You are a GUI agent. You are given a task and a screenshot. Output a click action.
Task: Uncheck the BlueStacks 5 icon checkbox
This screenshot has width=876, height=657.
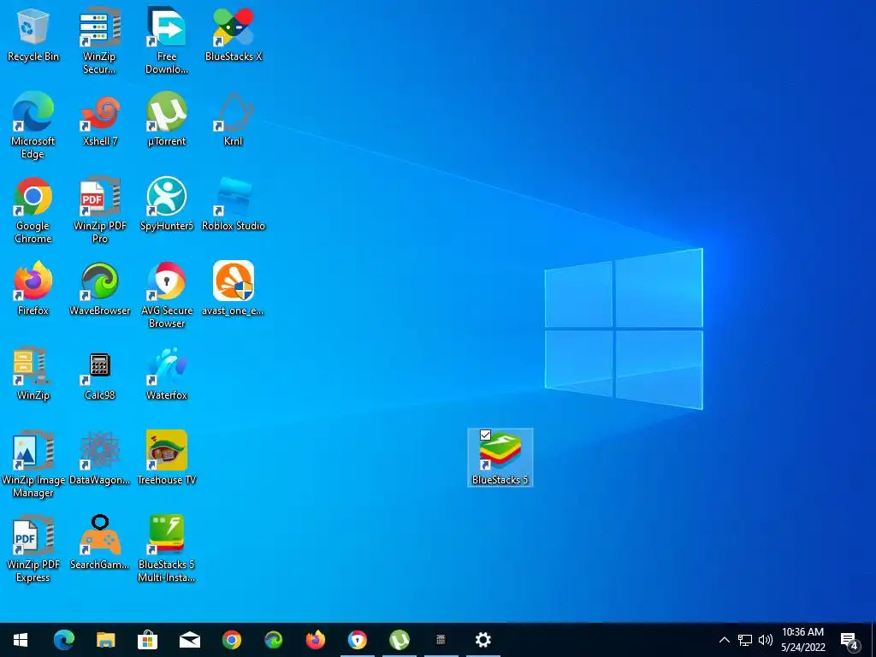click(486, 435)
